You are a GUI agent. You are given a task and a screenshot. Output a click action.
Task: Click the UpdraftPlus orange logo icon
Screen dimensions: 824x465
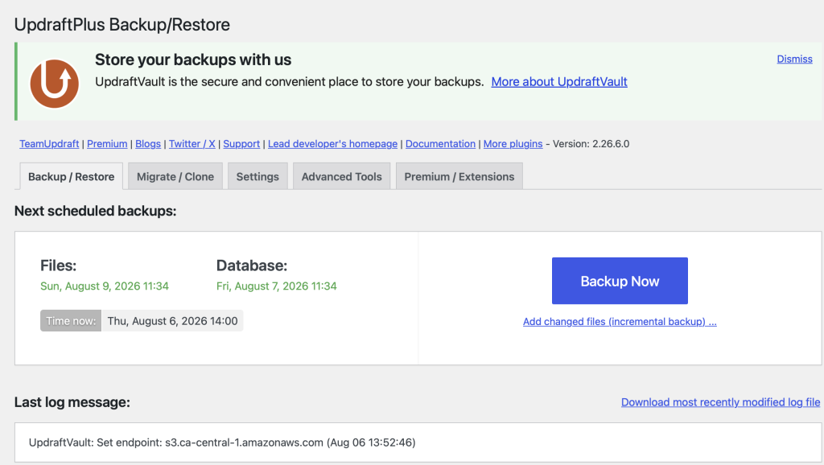[x=54, y=84]
